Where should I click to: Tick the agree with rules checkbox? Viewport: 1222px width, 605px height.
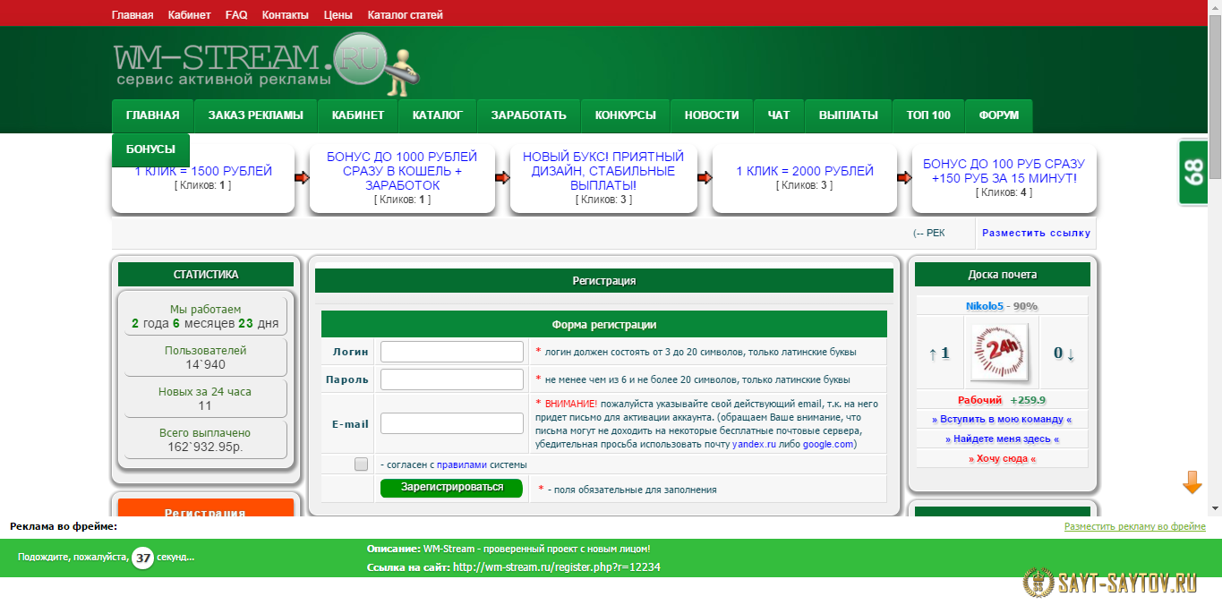pos(361,464)
